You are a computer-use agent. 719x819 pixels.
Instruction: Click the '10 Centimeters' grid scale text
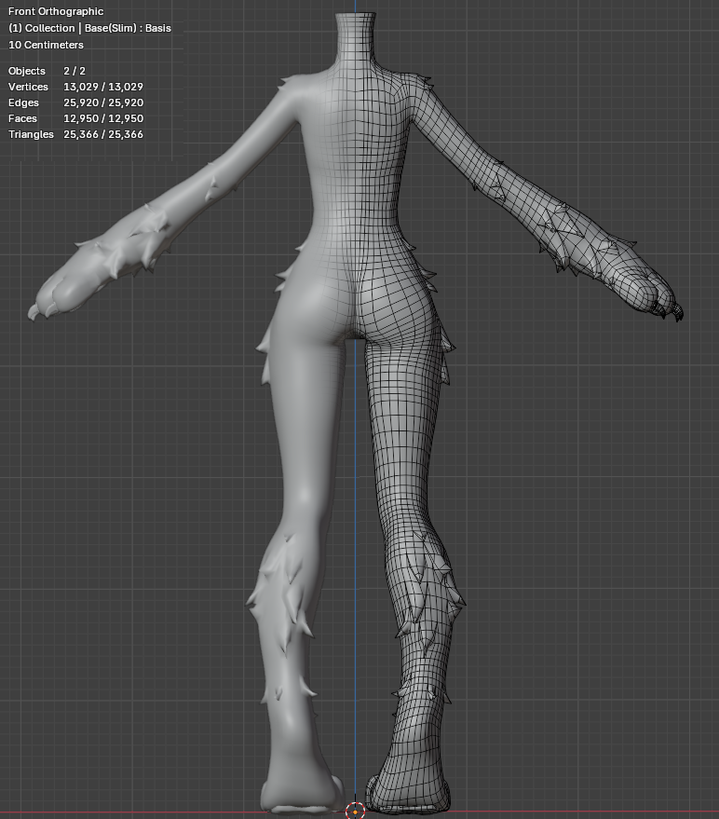(x=46, y=45)
